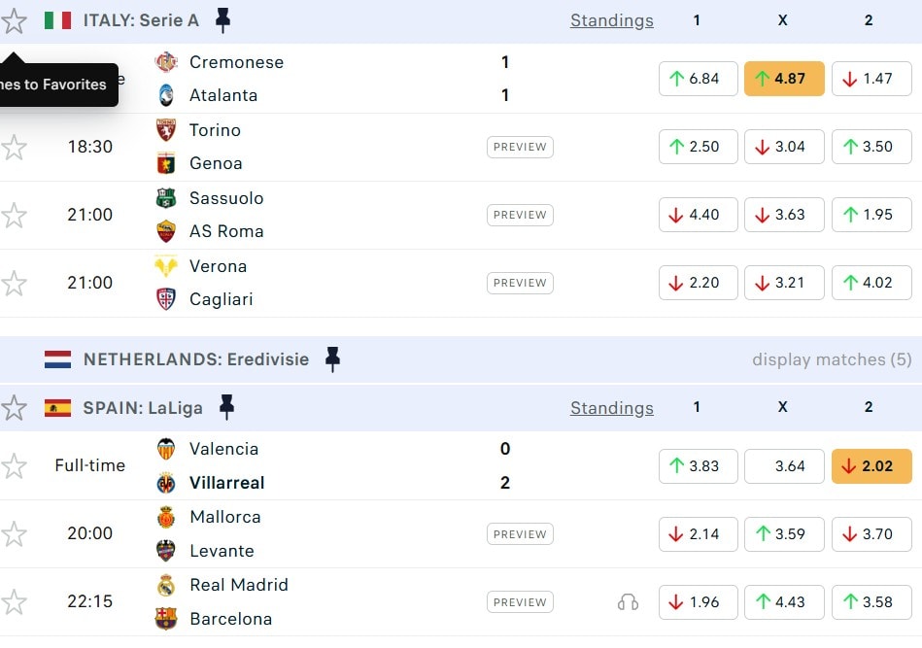Viewport: 922px width, 648px height.
Task: Click the Torino team logo
Action: coord(166,130)
